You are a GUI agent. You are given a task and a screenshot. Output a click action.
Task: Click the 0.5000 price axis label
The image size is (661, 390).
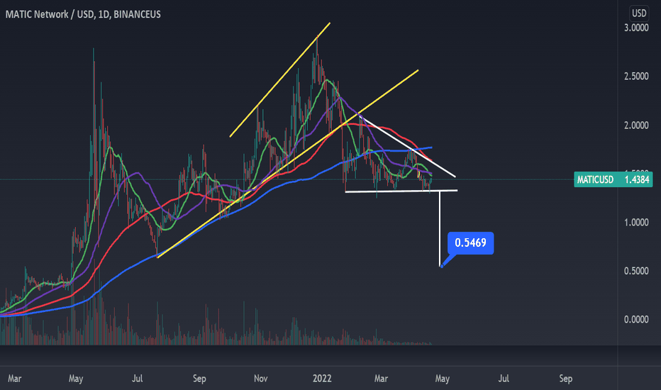636,271
